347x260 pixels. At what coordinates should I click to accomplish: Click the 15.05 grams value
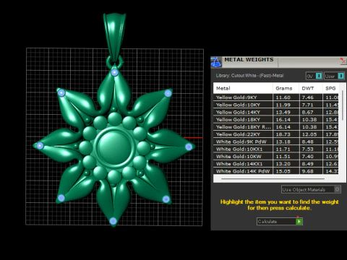click(x=283, y=171)
